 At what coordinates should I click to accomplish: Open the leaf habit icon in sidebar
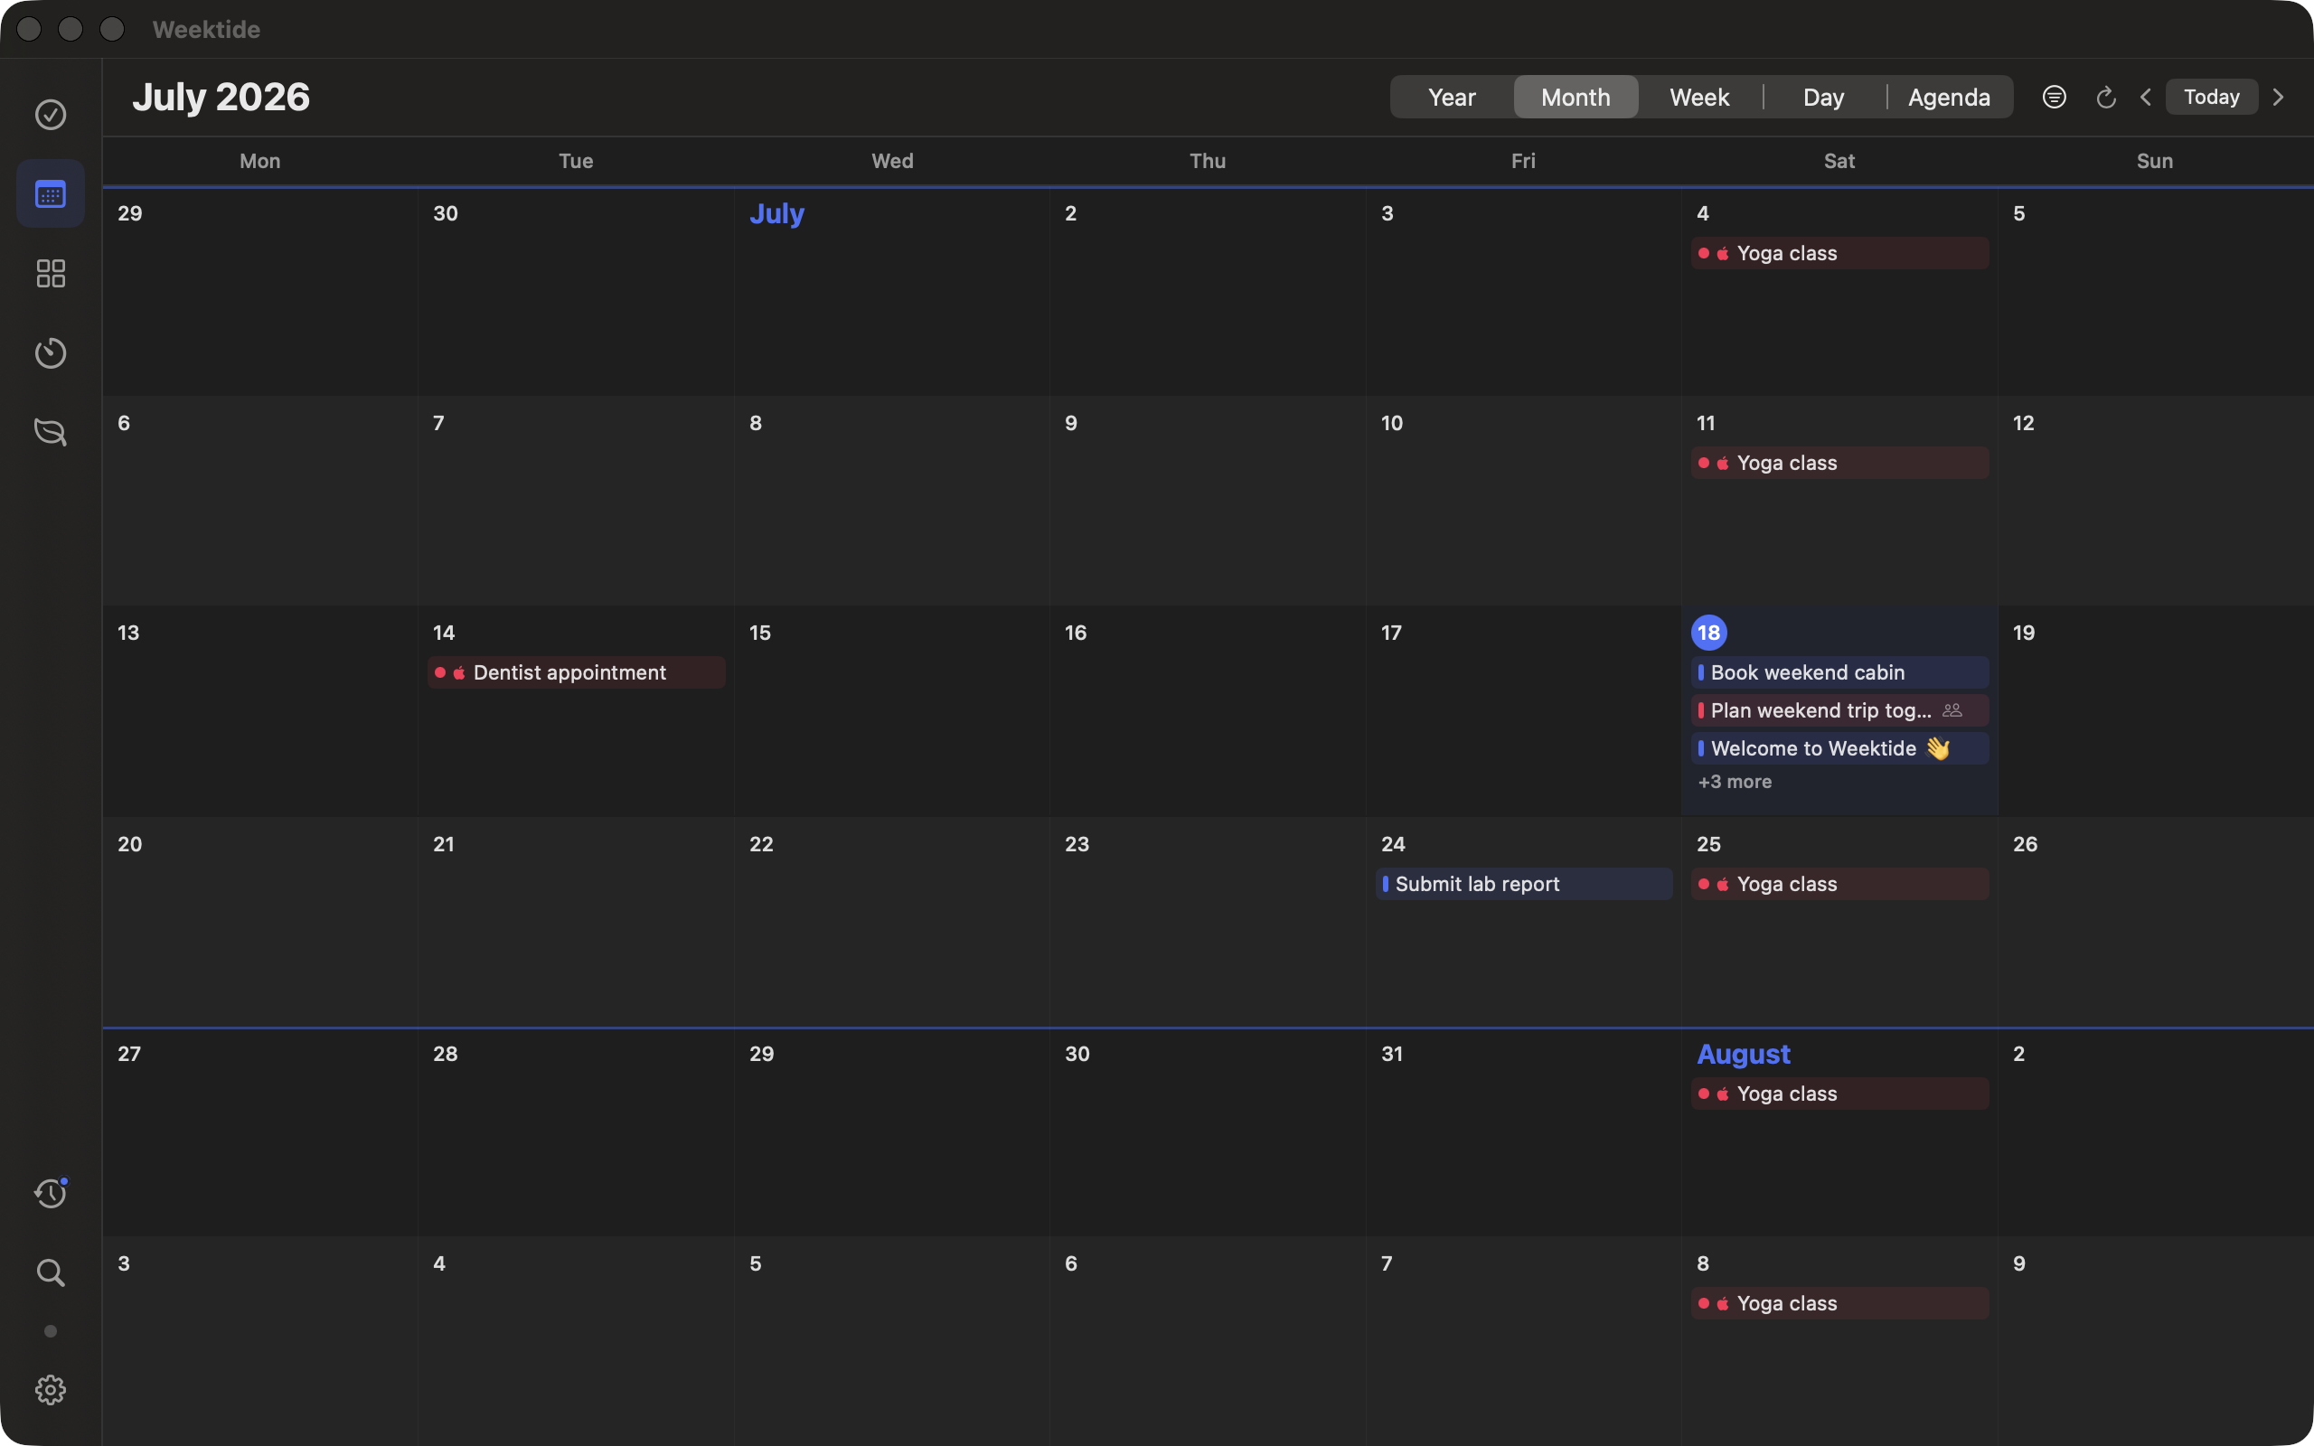(51, 432)
